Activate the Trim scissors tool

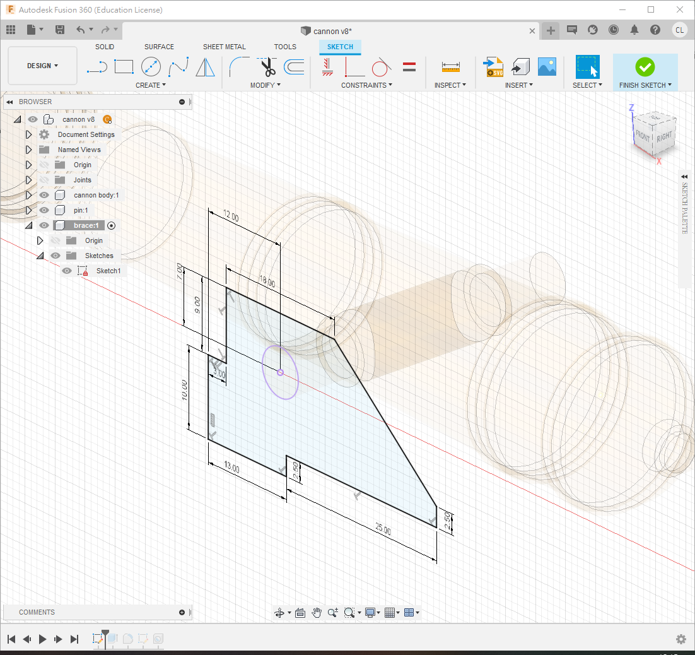[x=267, y=66]
